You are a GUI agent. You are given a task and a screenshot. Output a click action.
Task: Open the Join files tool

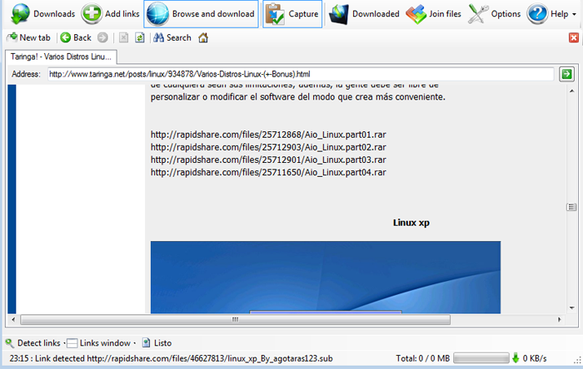coord(434,14)
